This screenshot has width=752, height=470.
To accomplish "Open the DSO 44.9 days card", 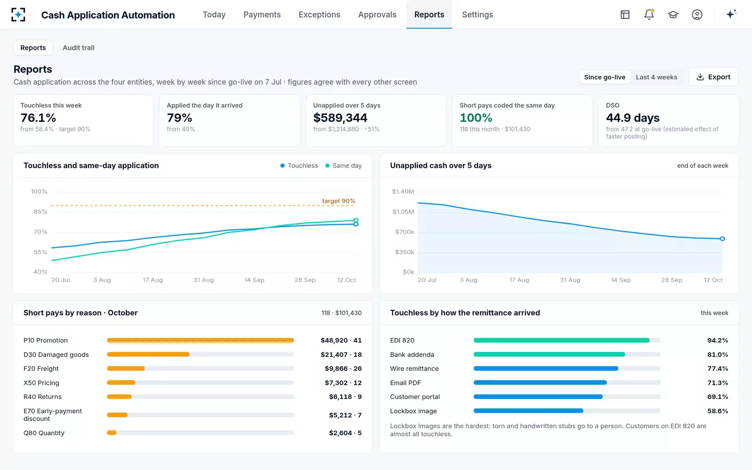I will [x=668, y=121].
